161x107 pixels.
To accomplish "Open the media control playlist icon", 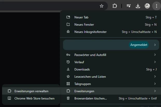I will point(129,6).
